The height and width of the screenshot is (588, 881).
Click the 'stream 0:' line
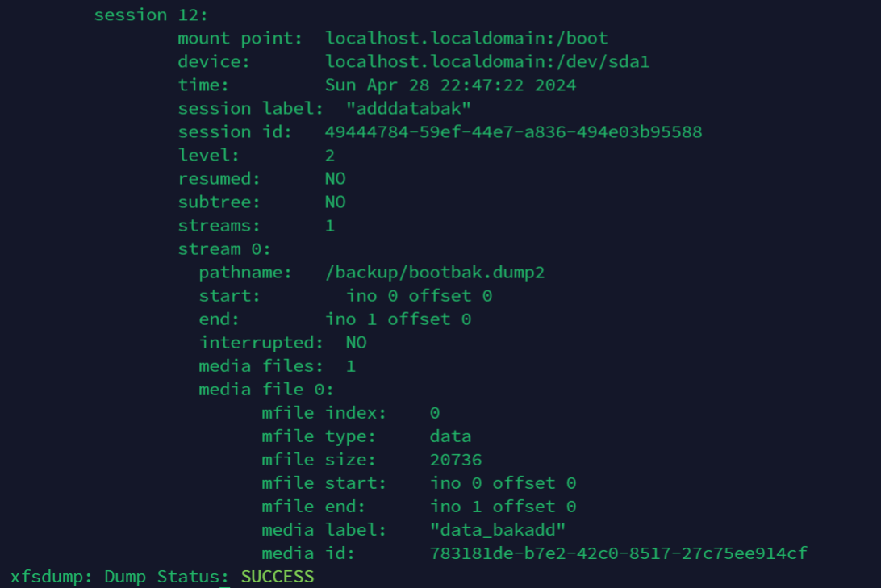click(224, 248)
